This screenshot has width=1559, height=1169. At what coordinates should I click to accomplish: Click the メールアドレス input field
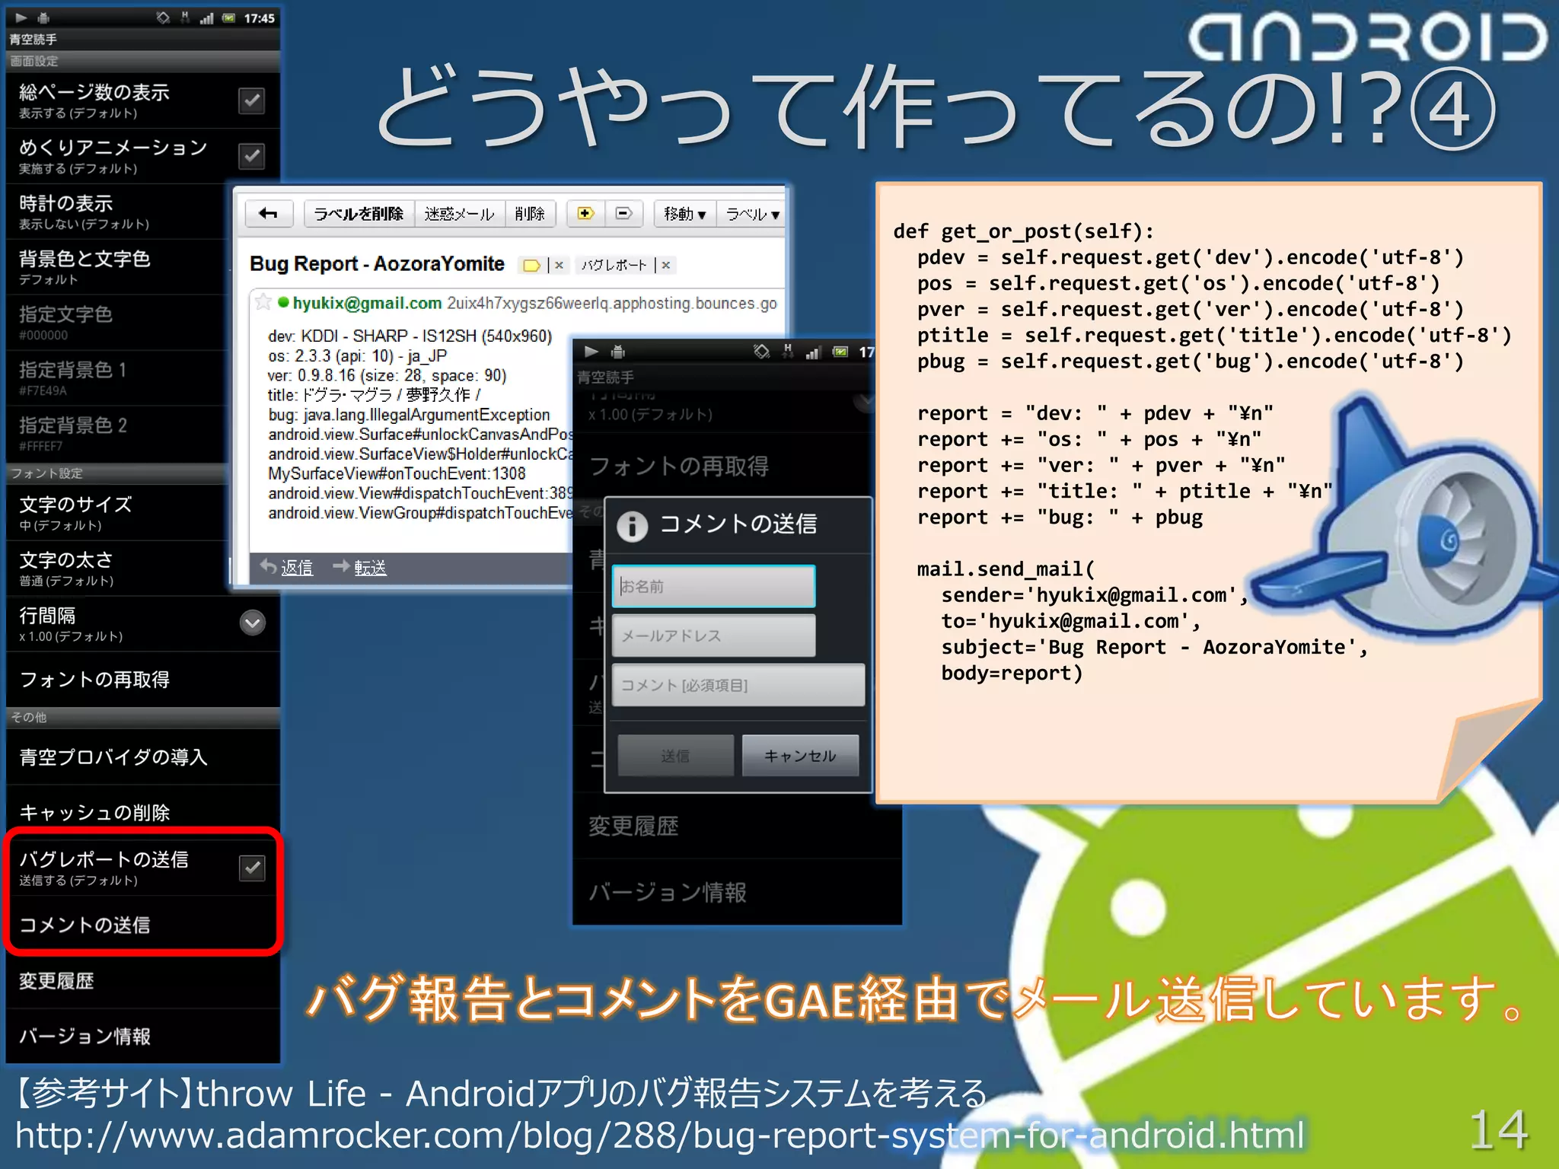713,635
